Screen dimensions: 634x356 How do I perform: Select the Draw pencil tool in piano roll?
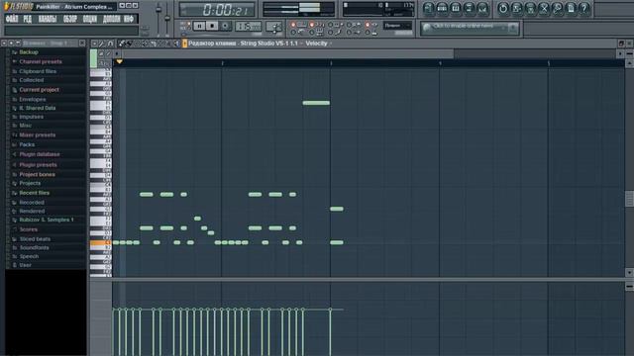click(121, 44)
